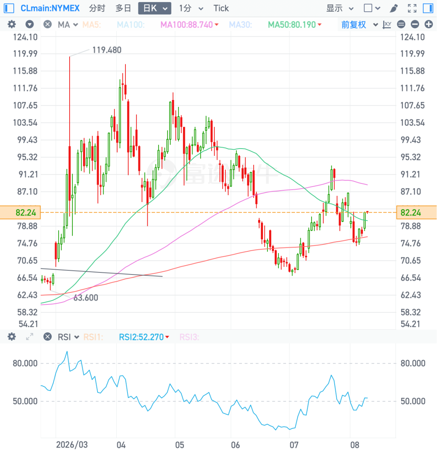Toggle RSI1 line visibility

click(93, 337)
